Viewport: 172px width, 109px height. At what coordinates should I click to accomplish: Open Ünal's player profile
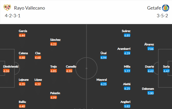coord(103,53)
